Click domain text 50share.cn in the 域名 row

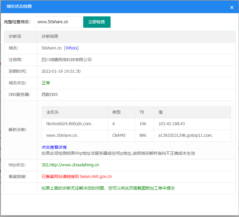(51, 48)
